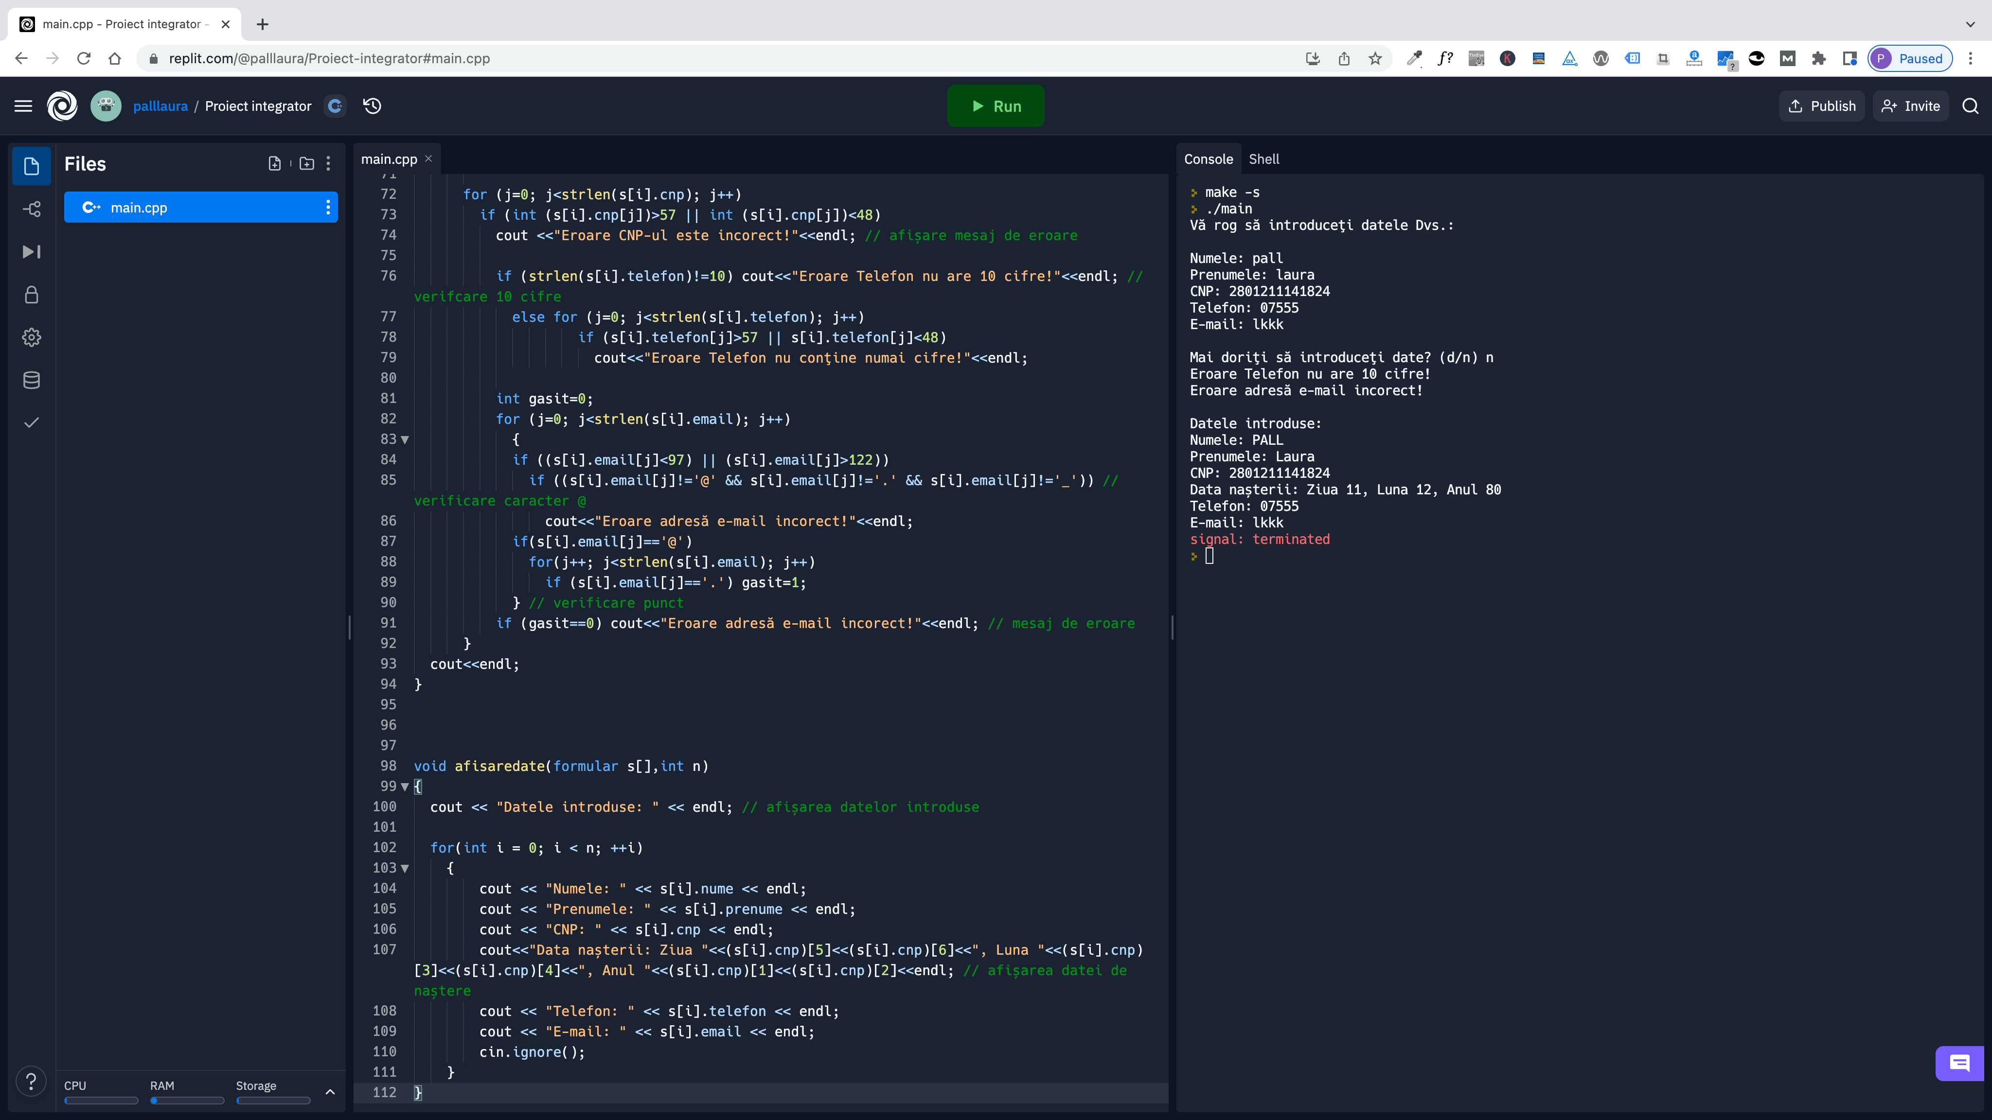This screenshot has width=1992, height=1120.
Task: Open workspace Settings from the sidebar
Action: point(31,337)
